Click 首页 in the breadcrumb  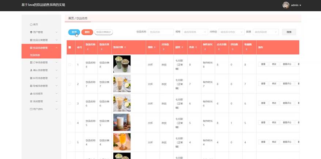point(71,18)
